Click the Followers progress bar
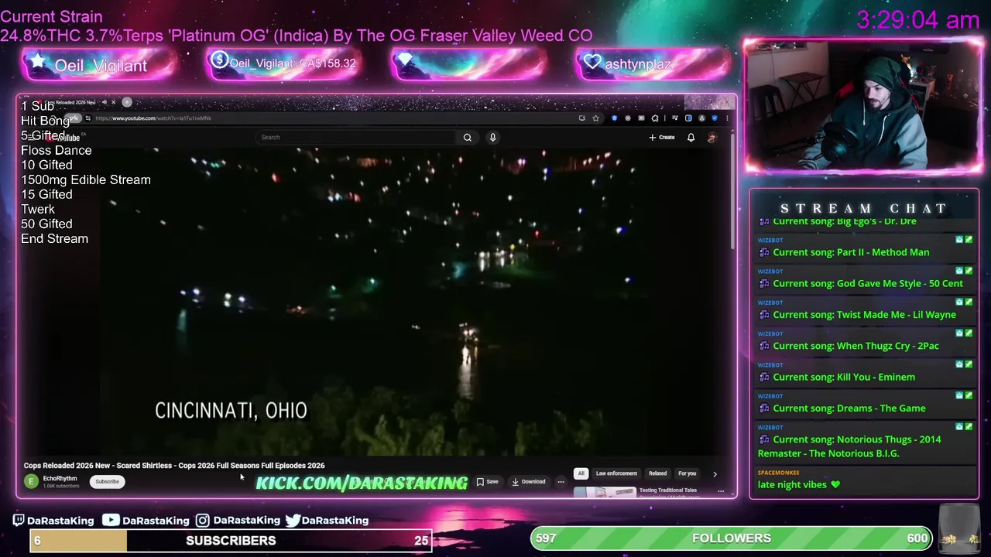991x557 pixels. tap(731, 538)
